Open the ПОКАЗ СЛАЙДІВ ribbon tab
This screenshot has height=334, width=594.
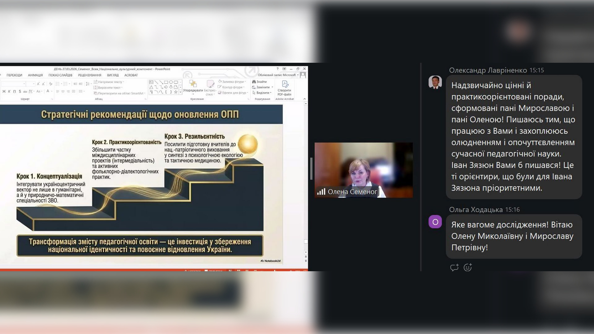point(60,75)
